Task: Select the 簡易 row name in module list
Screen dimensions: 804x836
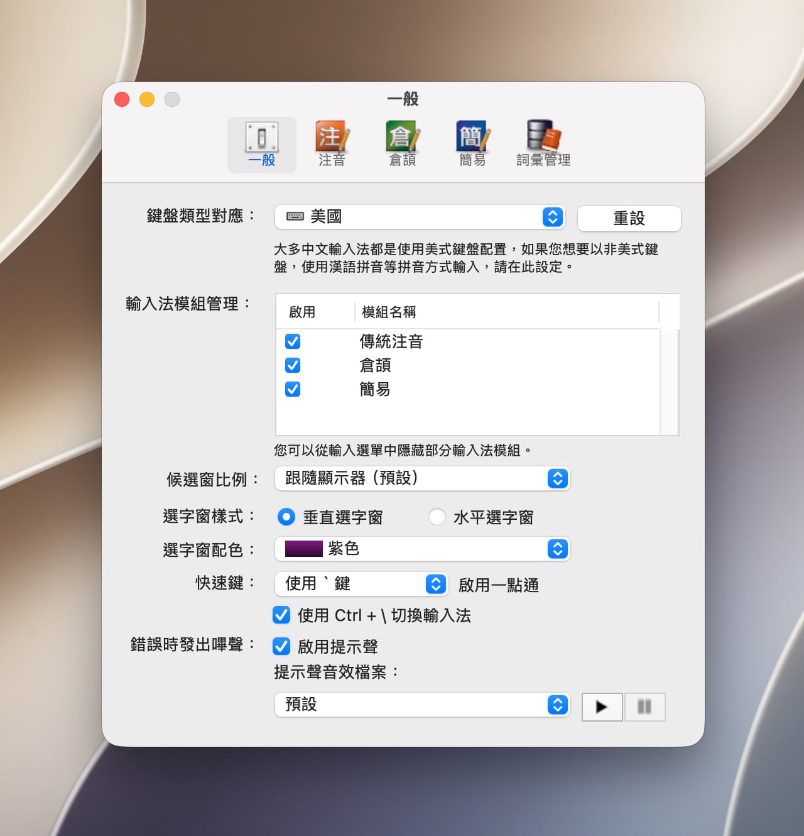Action: pyautogui.click(x=376, y=389)
